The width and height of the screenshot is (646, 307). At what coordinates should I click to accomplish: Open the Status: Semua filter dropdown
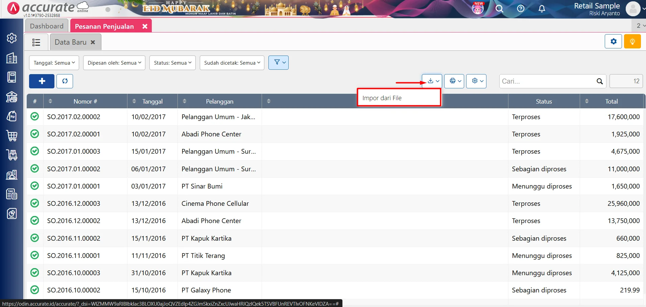click(172, 63)
